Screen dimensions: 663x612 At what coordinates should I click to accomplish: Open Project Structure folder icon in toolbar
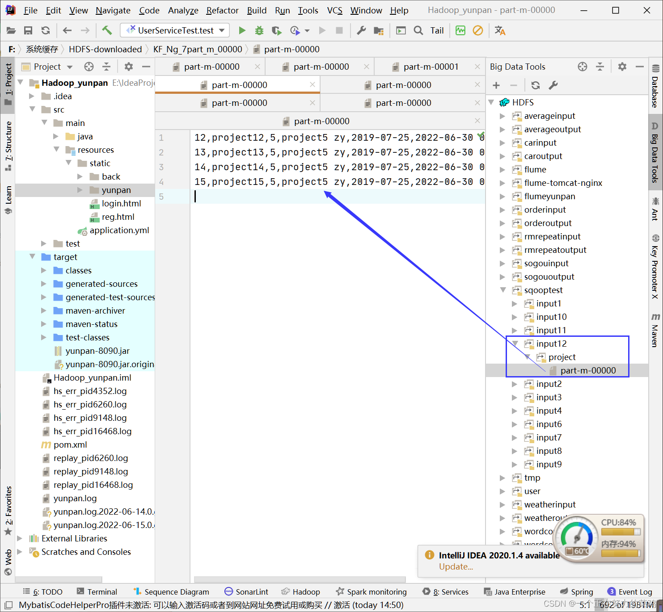(x=379, y=30)
